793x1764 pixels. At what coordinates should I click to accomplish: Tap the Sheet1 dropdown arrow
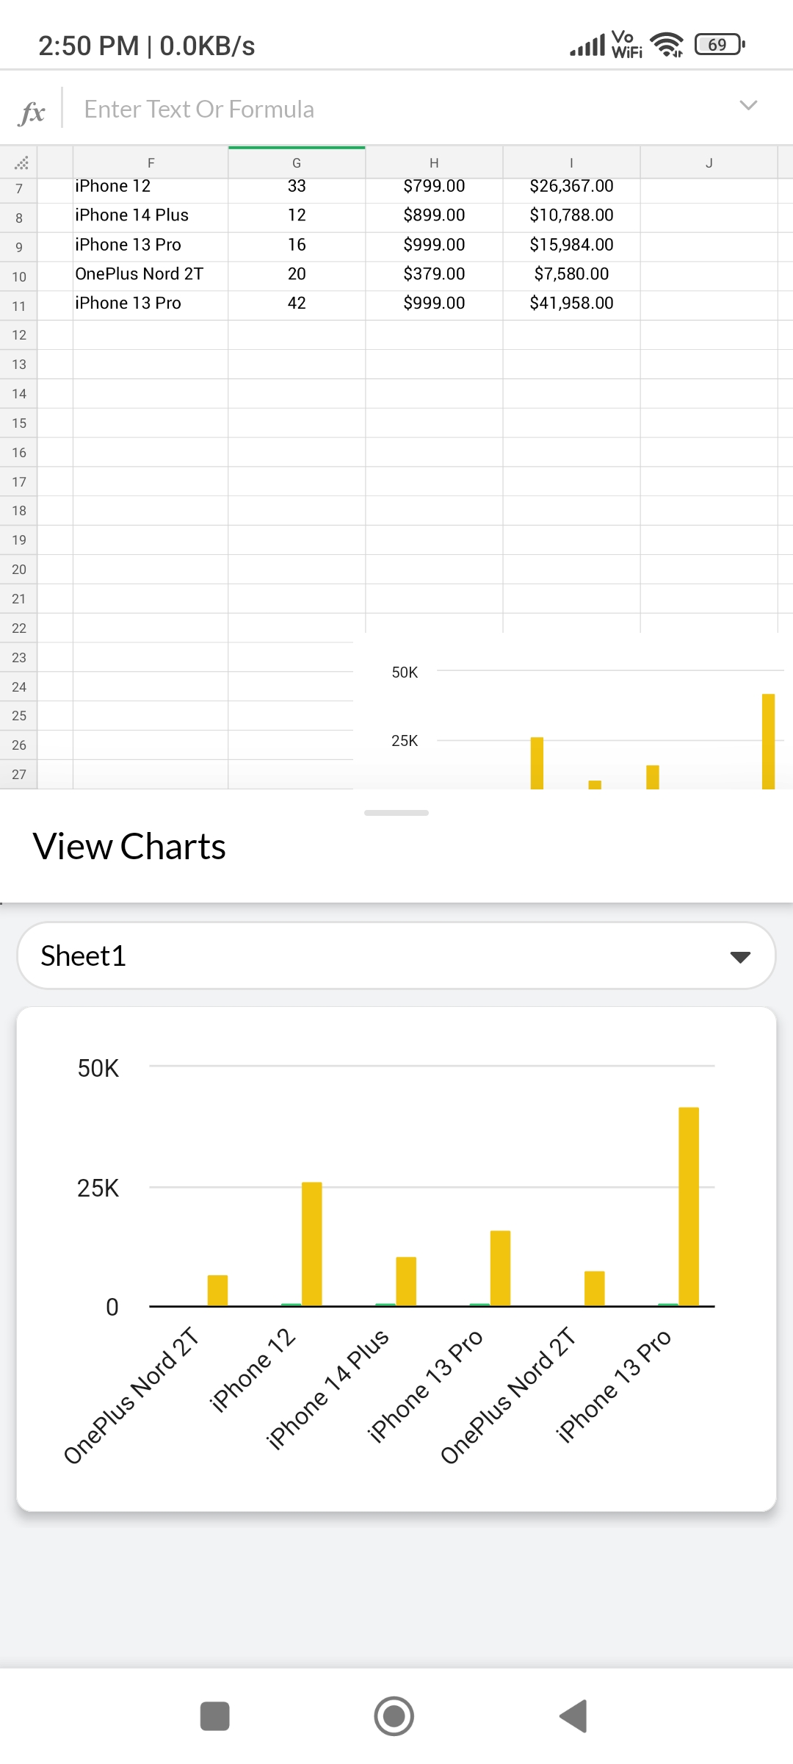(740, 956)
